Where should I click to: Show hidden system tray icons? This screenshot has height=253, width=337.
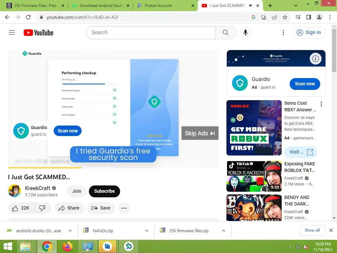[290, 247]
